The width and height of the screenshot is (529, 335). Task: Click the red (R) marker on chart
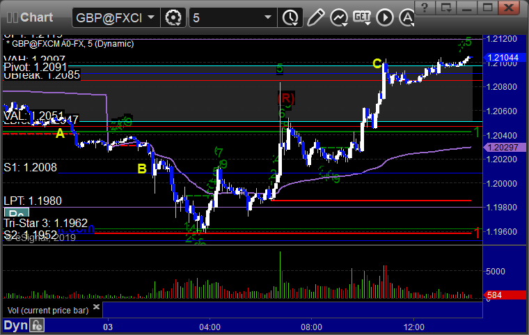point(286,98)
